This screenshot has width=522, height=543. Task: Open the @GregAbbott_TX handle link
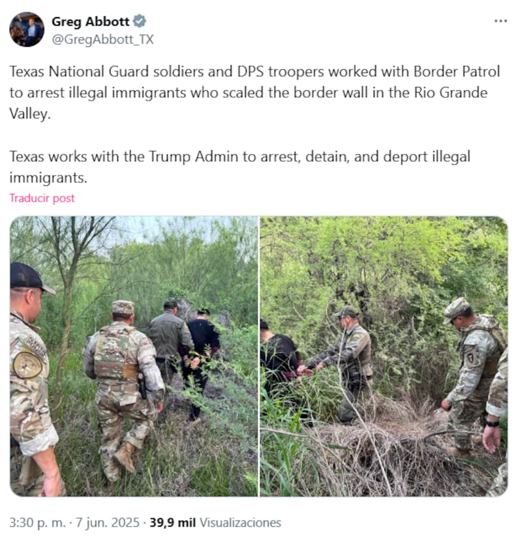pyautogui.click(x=103, y=39)
